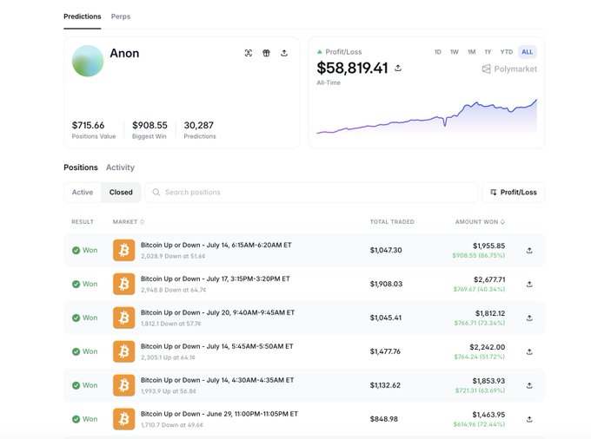Click the $2,677.71 amount won
This screenshot has width=591, height=439.
tap(489, 280)
